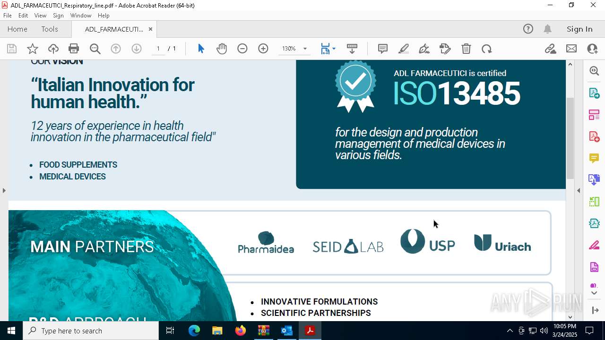
Task: Open Compress PDF tool in right pane
Action: pos(594,223)
